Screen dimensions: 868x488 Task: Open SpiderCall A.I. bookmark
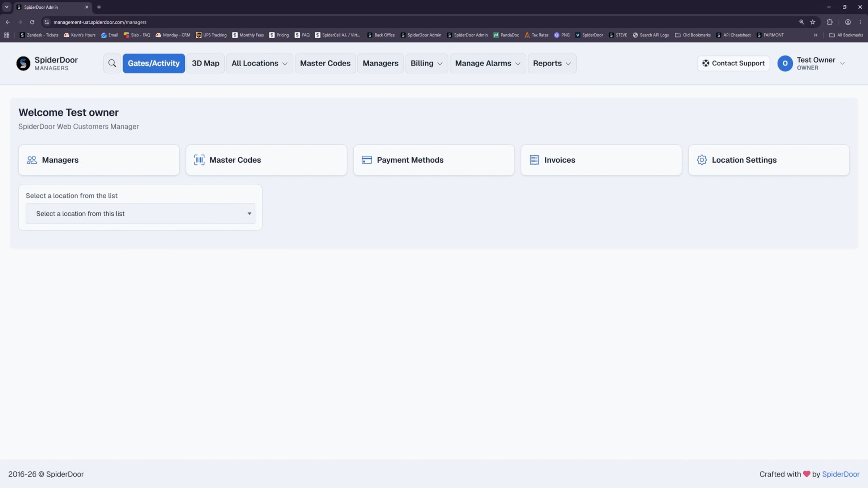[337, 35]
